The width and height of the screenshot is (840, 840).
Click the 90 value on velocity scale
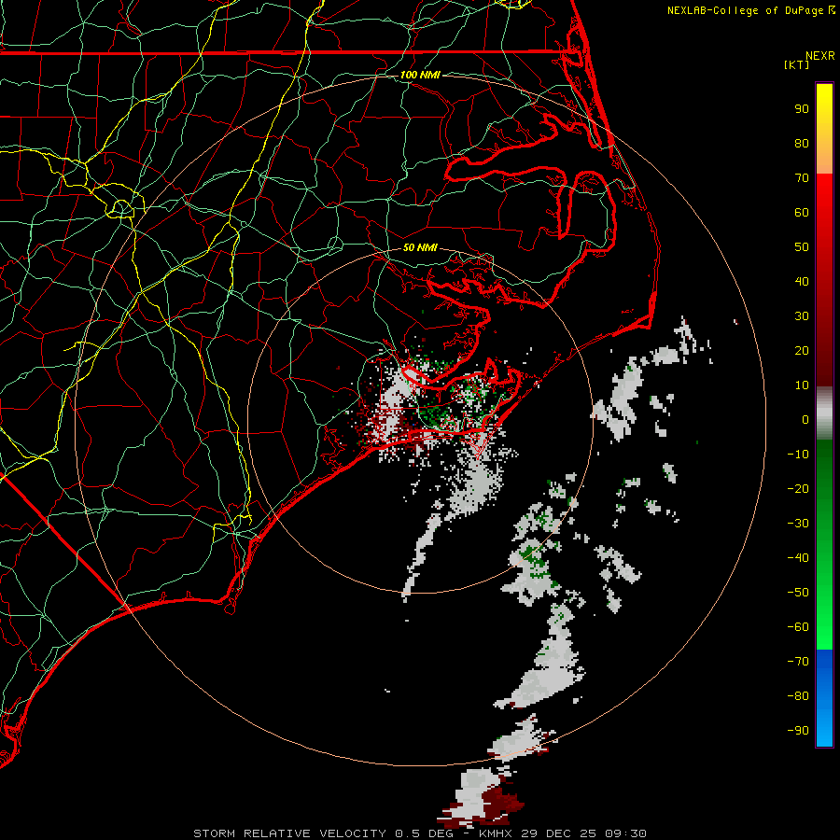(802, 109)
